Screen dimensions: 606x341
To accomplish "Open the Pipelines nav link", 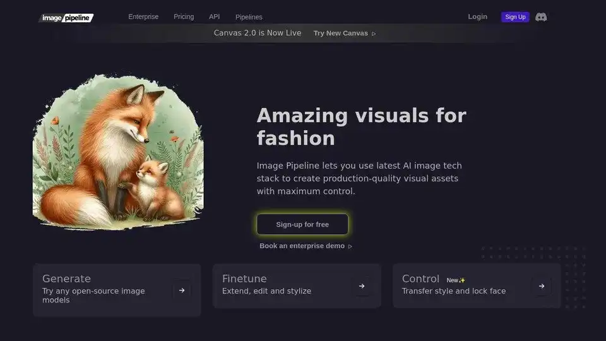I will click(x=249, y=17).
